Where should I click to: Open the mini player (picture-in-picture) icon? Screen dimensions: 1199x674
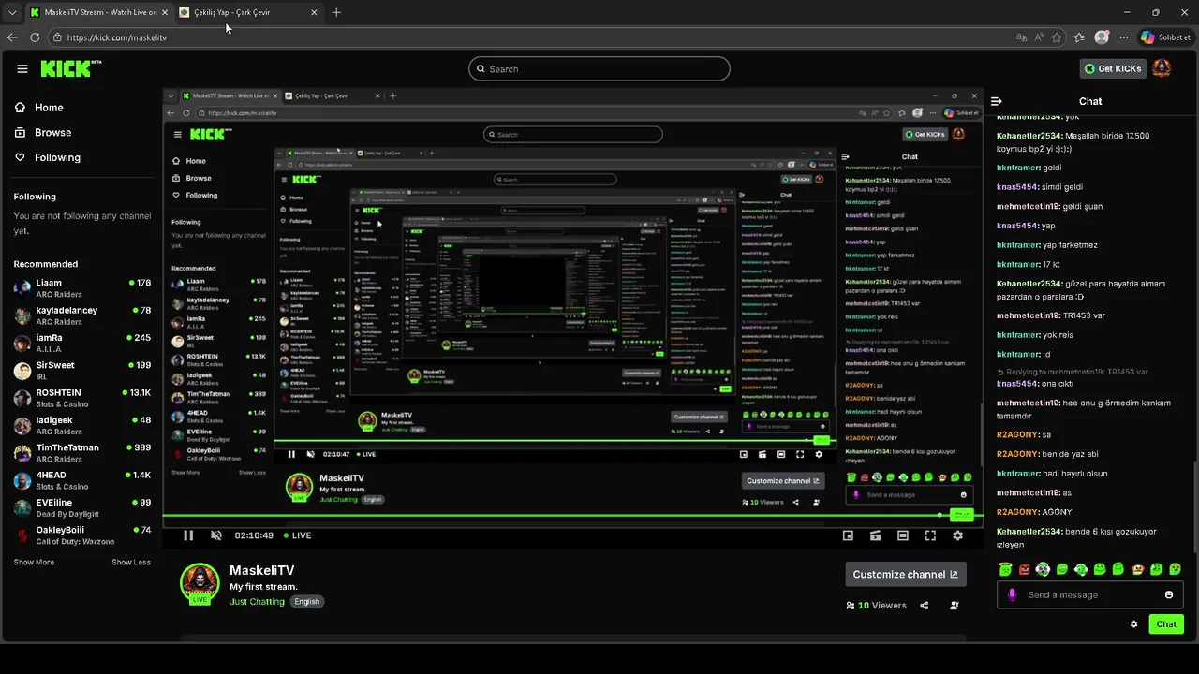(848, 535)
